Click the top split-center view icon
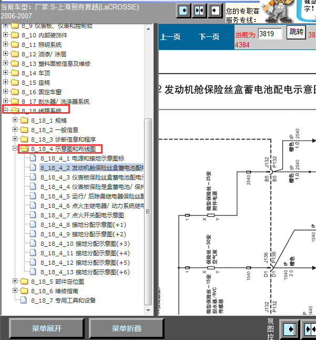 point(199,11)
